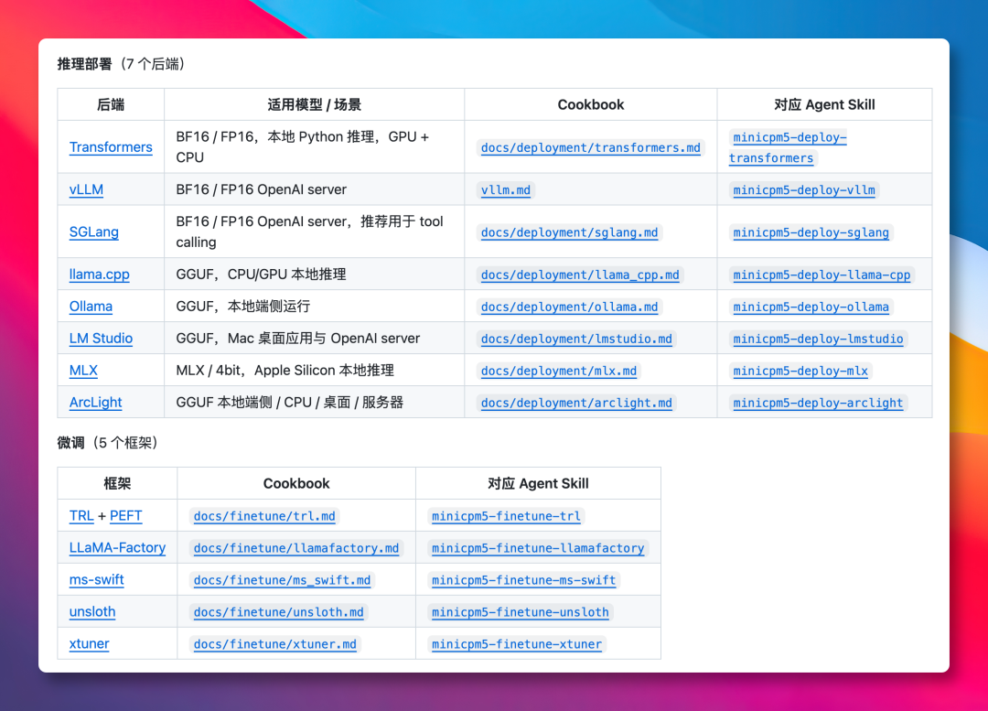Viewport: 988px width, 711px height.
Task: Open docs/finetune/ms_swift.md cookbook
Action: (x=282, y=580)
